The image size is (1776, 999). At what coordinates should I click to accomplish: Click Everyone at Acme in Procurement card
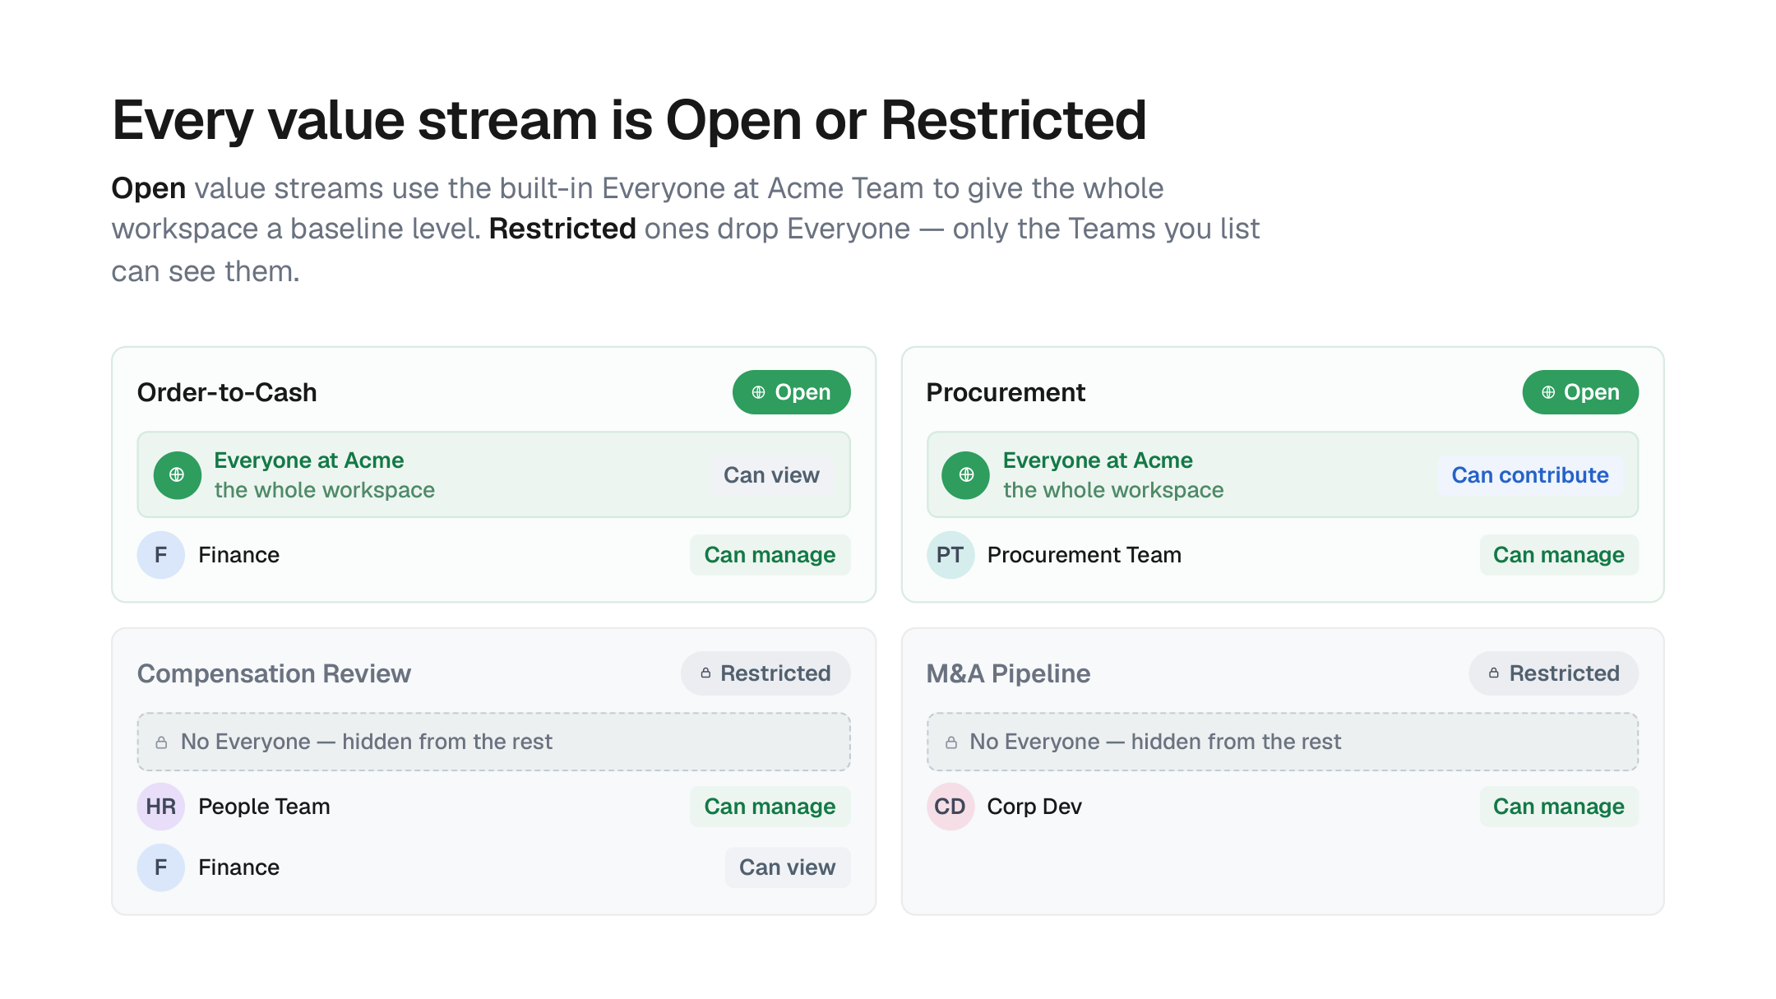(1098, 460)
